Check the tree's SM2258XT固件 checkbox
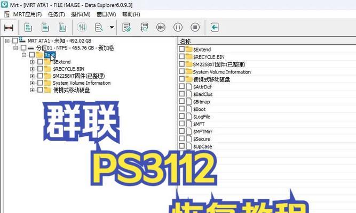 [40, 76]
